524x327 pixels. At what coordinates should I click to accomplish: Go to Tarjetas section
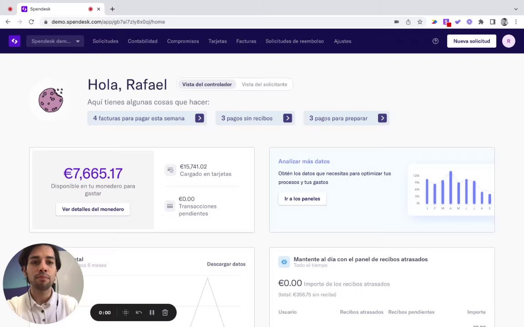217,41
